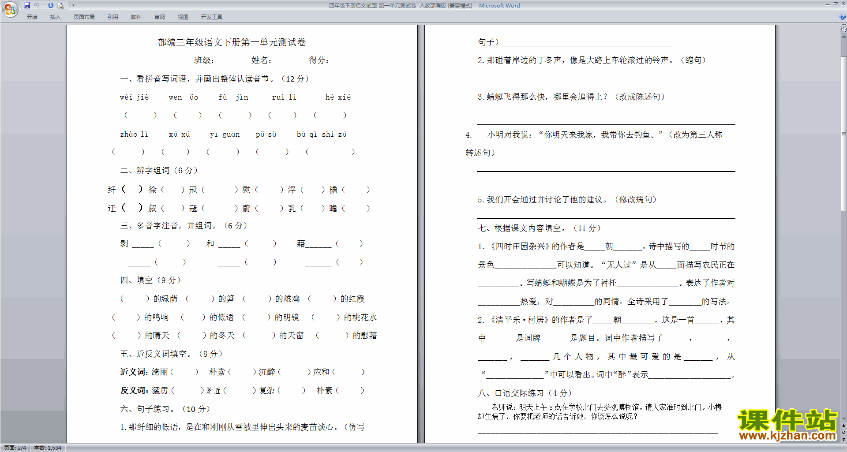The width and height of the screenshot is (847, 452).
Task: Click the Save icon in quick access toolbar
Action: coord(27,5)
